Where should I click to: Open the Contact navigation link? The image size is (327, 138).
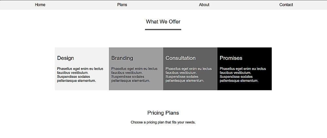pyautogui.click(x=286, y=5)
